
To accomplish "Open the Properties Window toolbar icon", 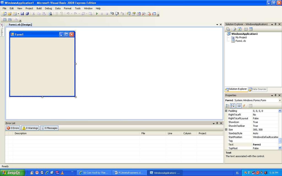I will [x=134, y=14].
